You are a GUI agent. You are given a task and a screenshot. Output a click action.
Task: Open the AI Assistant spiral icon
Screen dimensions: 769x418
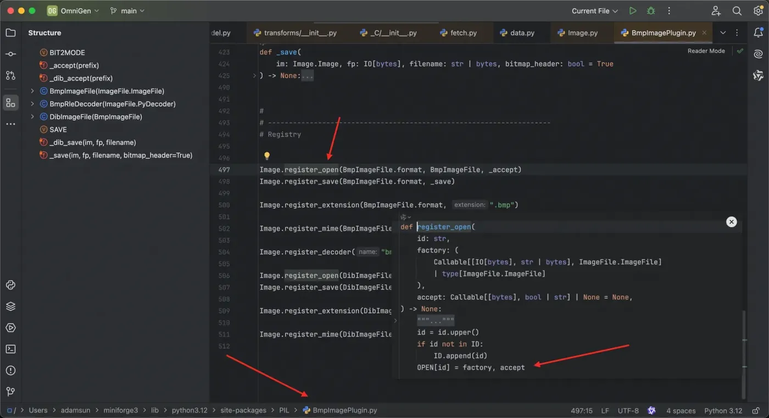759,54
